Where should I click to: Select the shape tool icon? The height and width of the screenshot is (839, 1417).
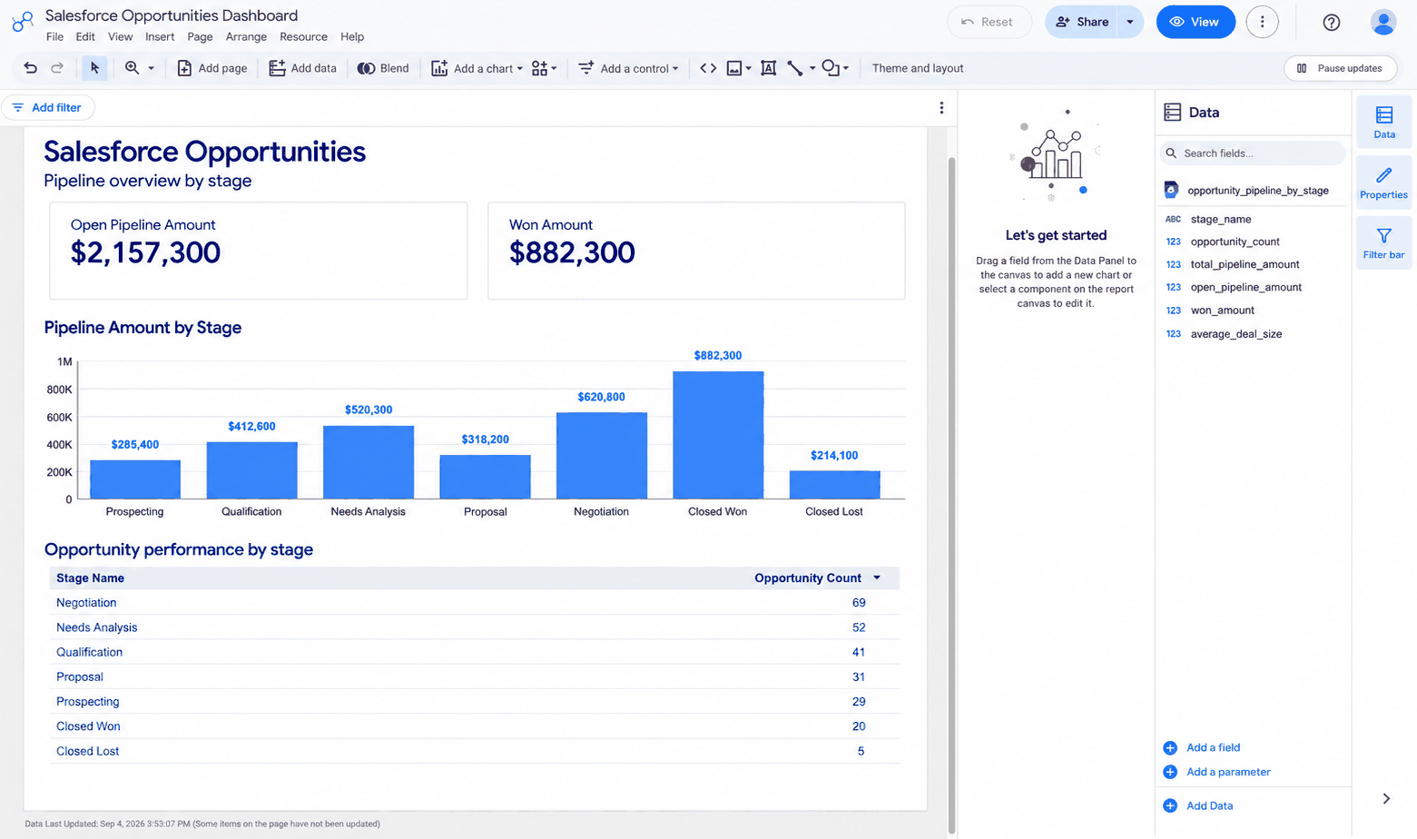830,68
